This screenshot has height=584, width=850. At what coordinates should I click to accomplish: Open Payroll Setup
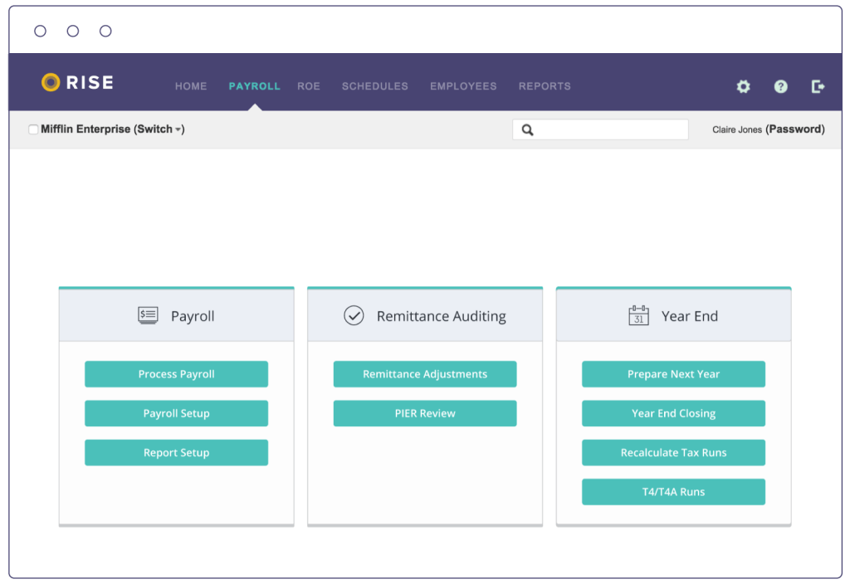[176, 413]
